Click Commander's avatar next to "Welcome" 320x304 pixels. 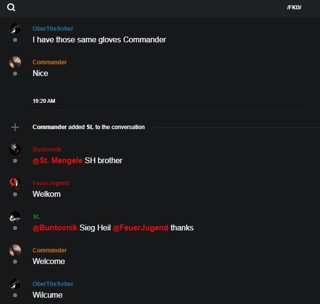15,250
